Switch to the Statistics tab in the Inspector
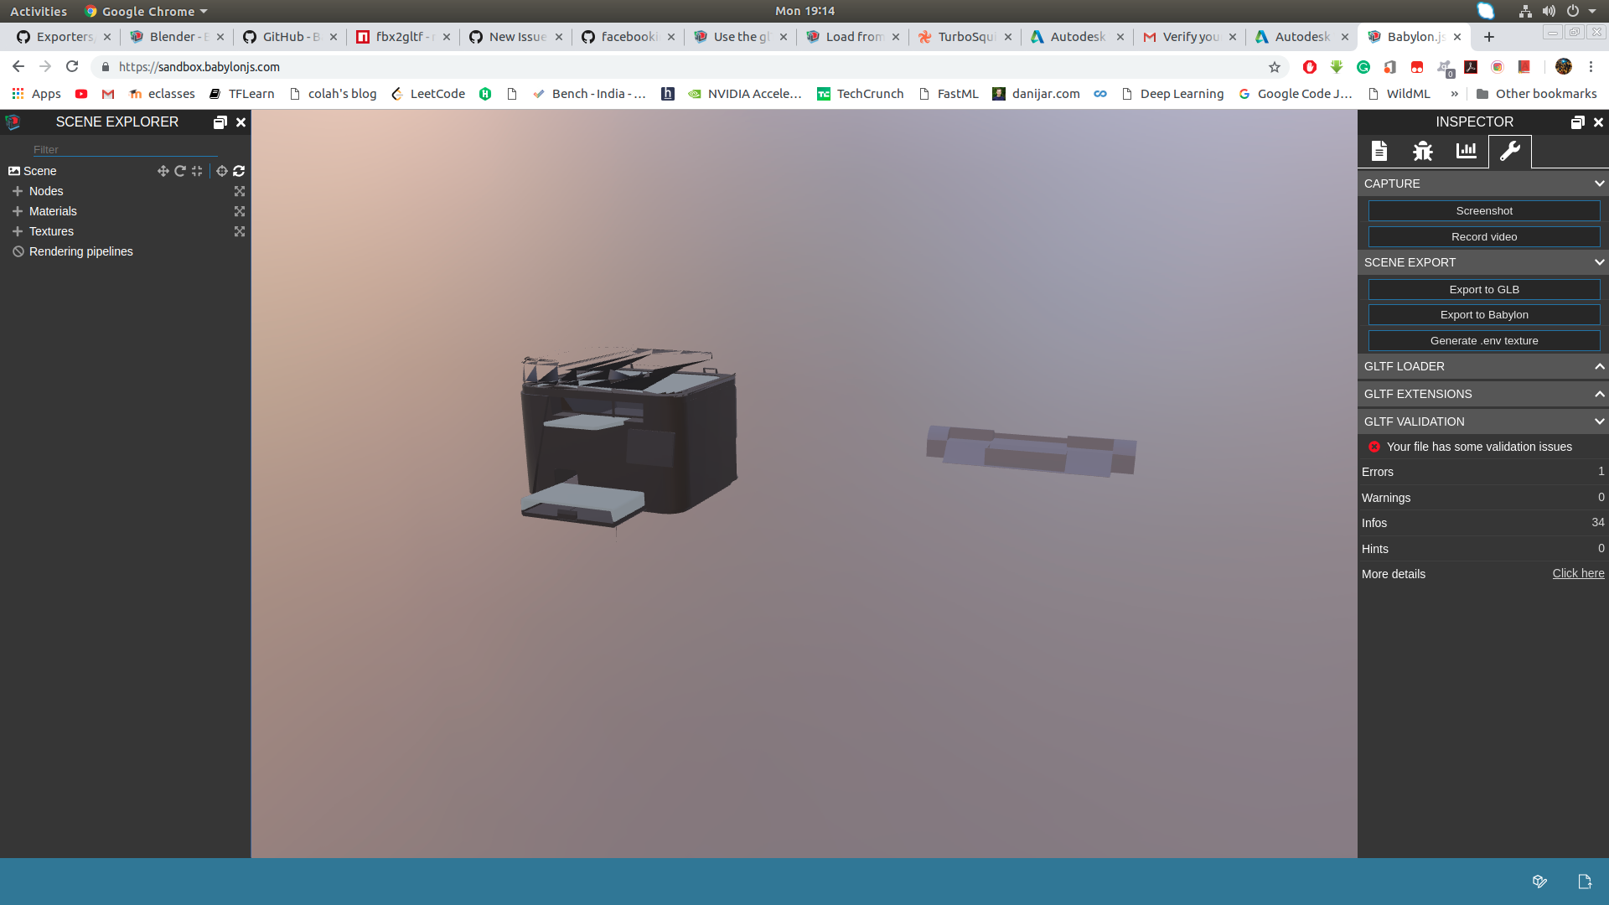The width and height of the screenshot is (1609, 905). [x=1466, y=151]
